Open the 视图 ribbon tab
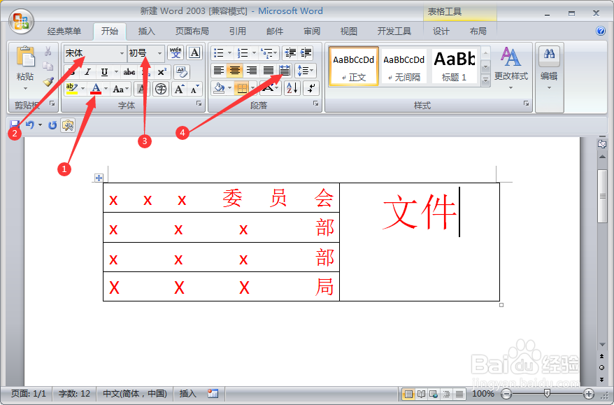The image size is (614, 405). (x=348, y=30)
